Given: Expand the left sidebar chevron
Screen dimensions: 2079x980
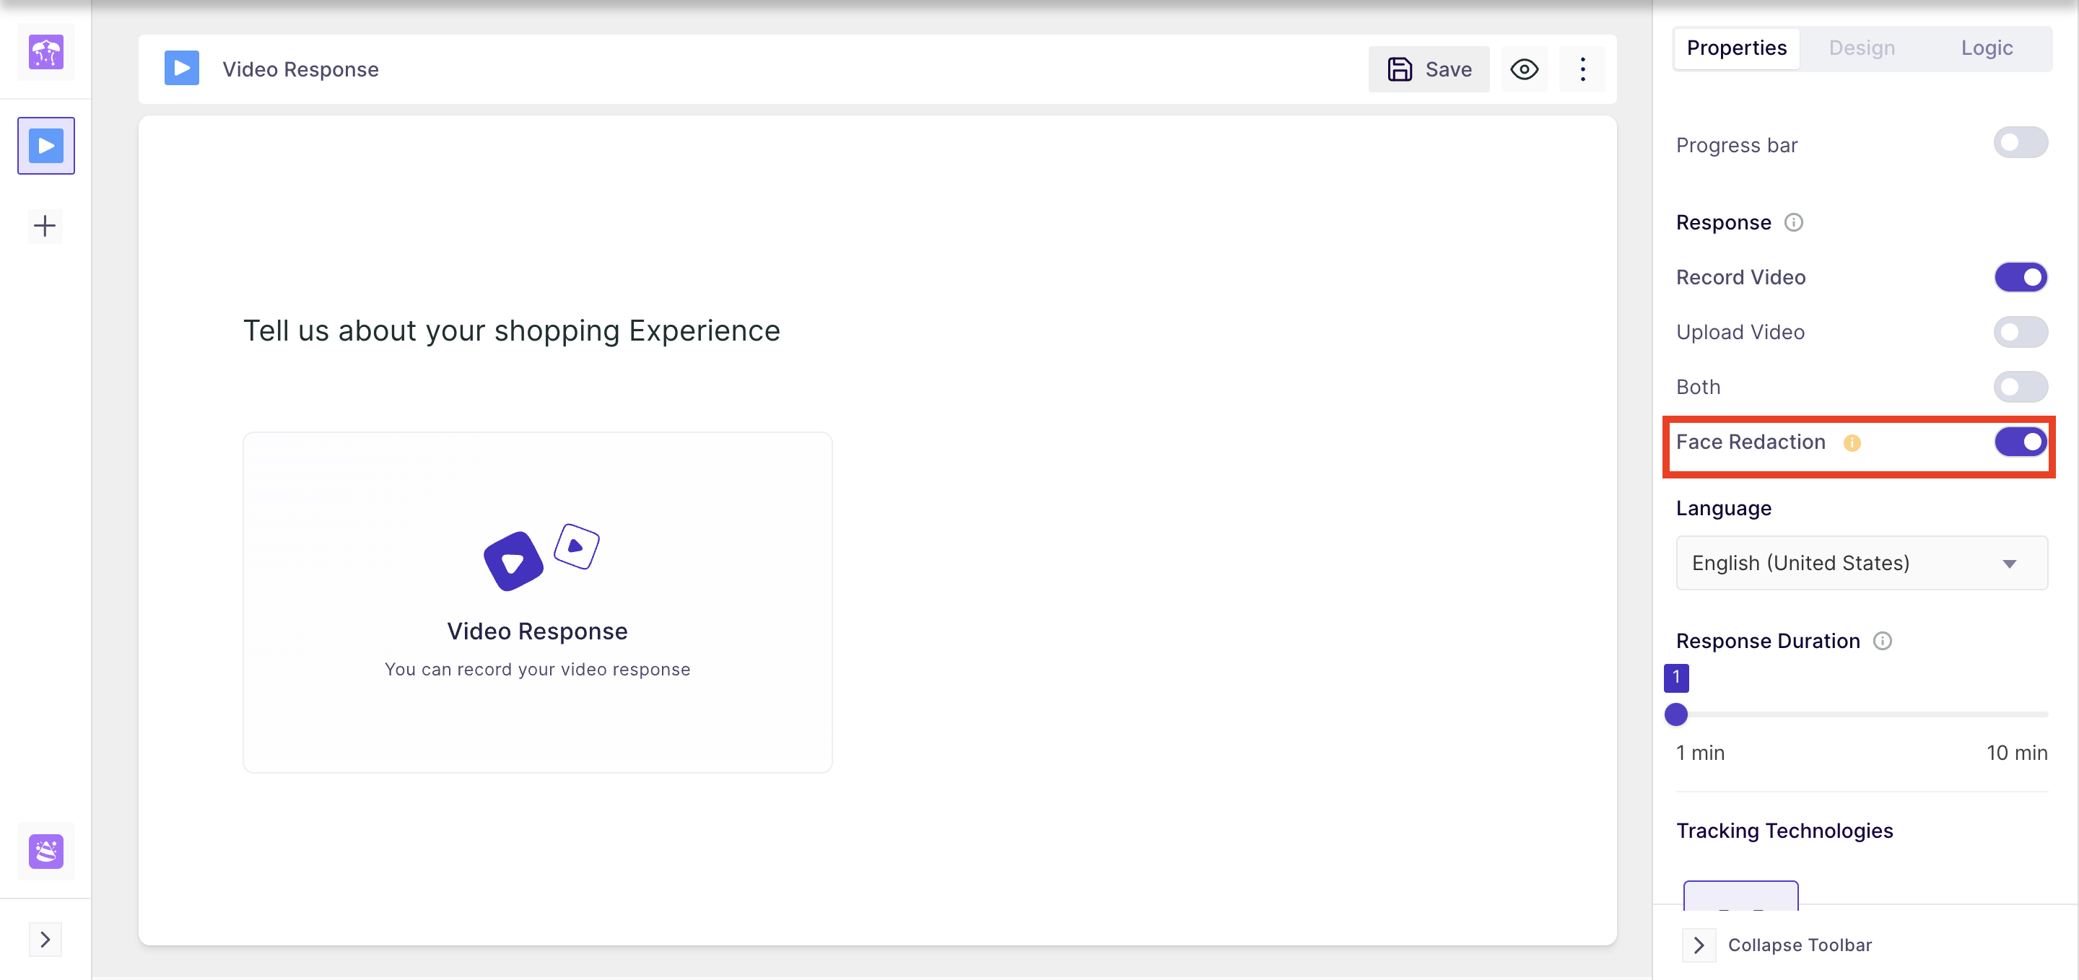Looking at the screenshot, I should (45, 940).
